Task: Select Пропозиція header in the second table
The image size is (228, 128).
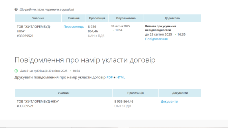Action: 135,93
